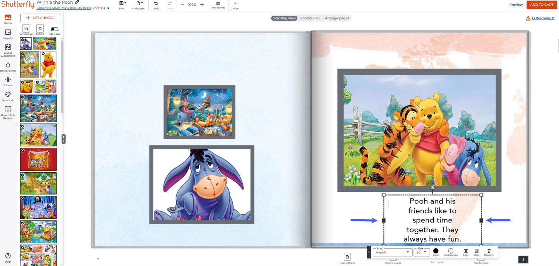Click the Avenir font name field
Screen dimensions: 559x266
(388, 252)
